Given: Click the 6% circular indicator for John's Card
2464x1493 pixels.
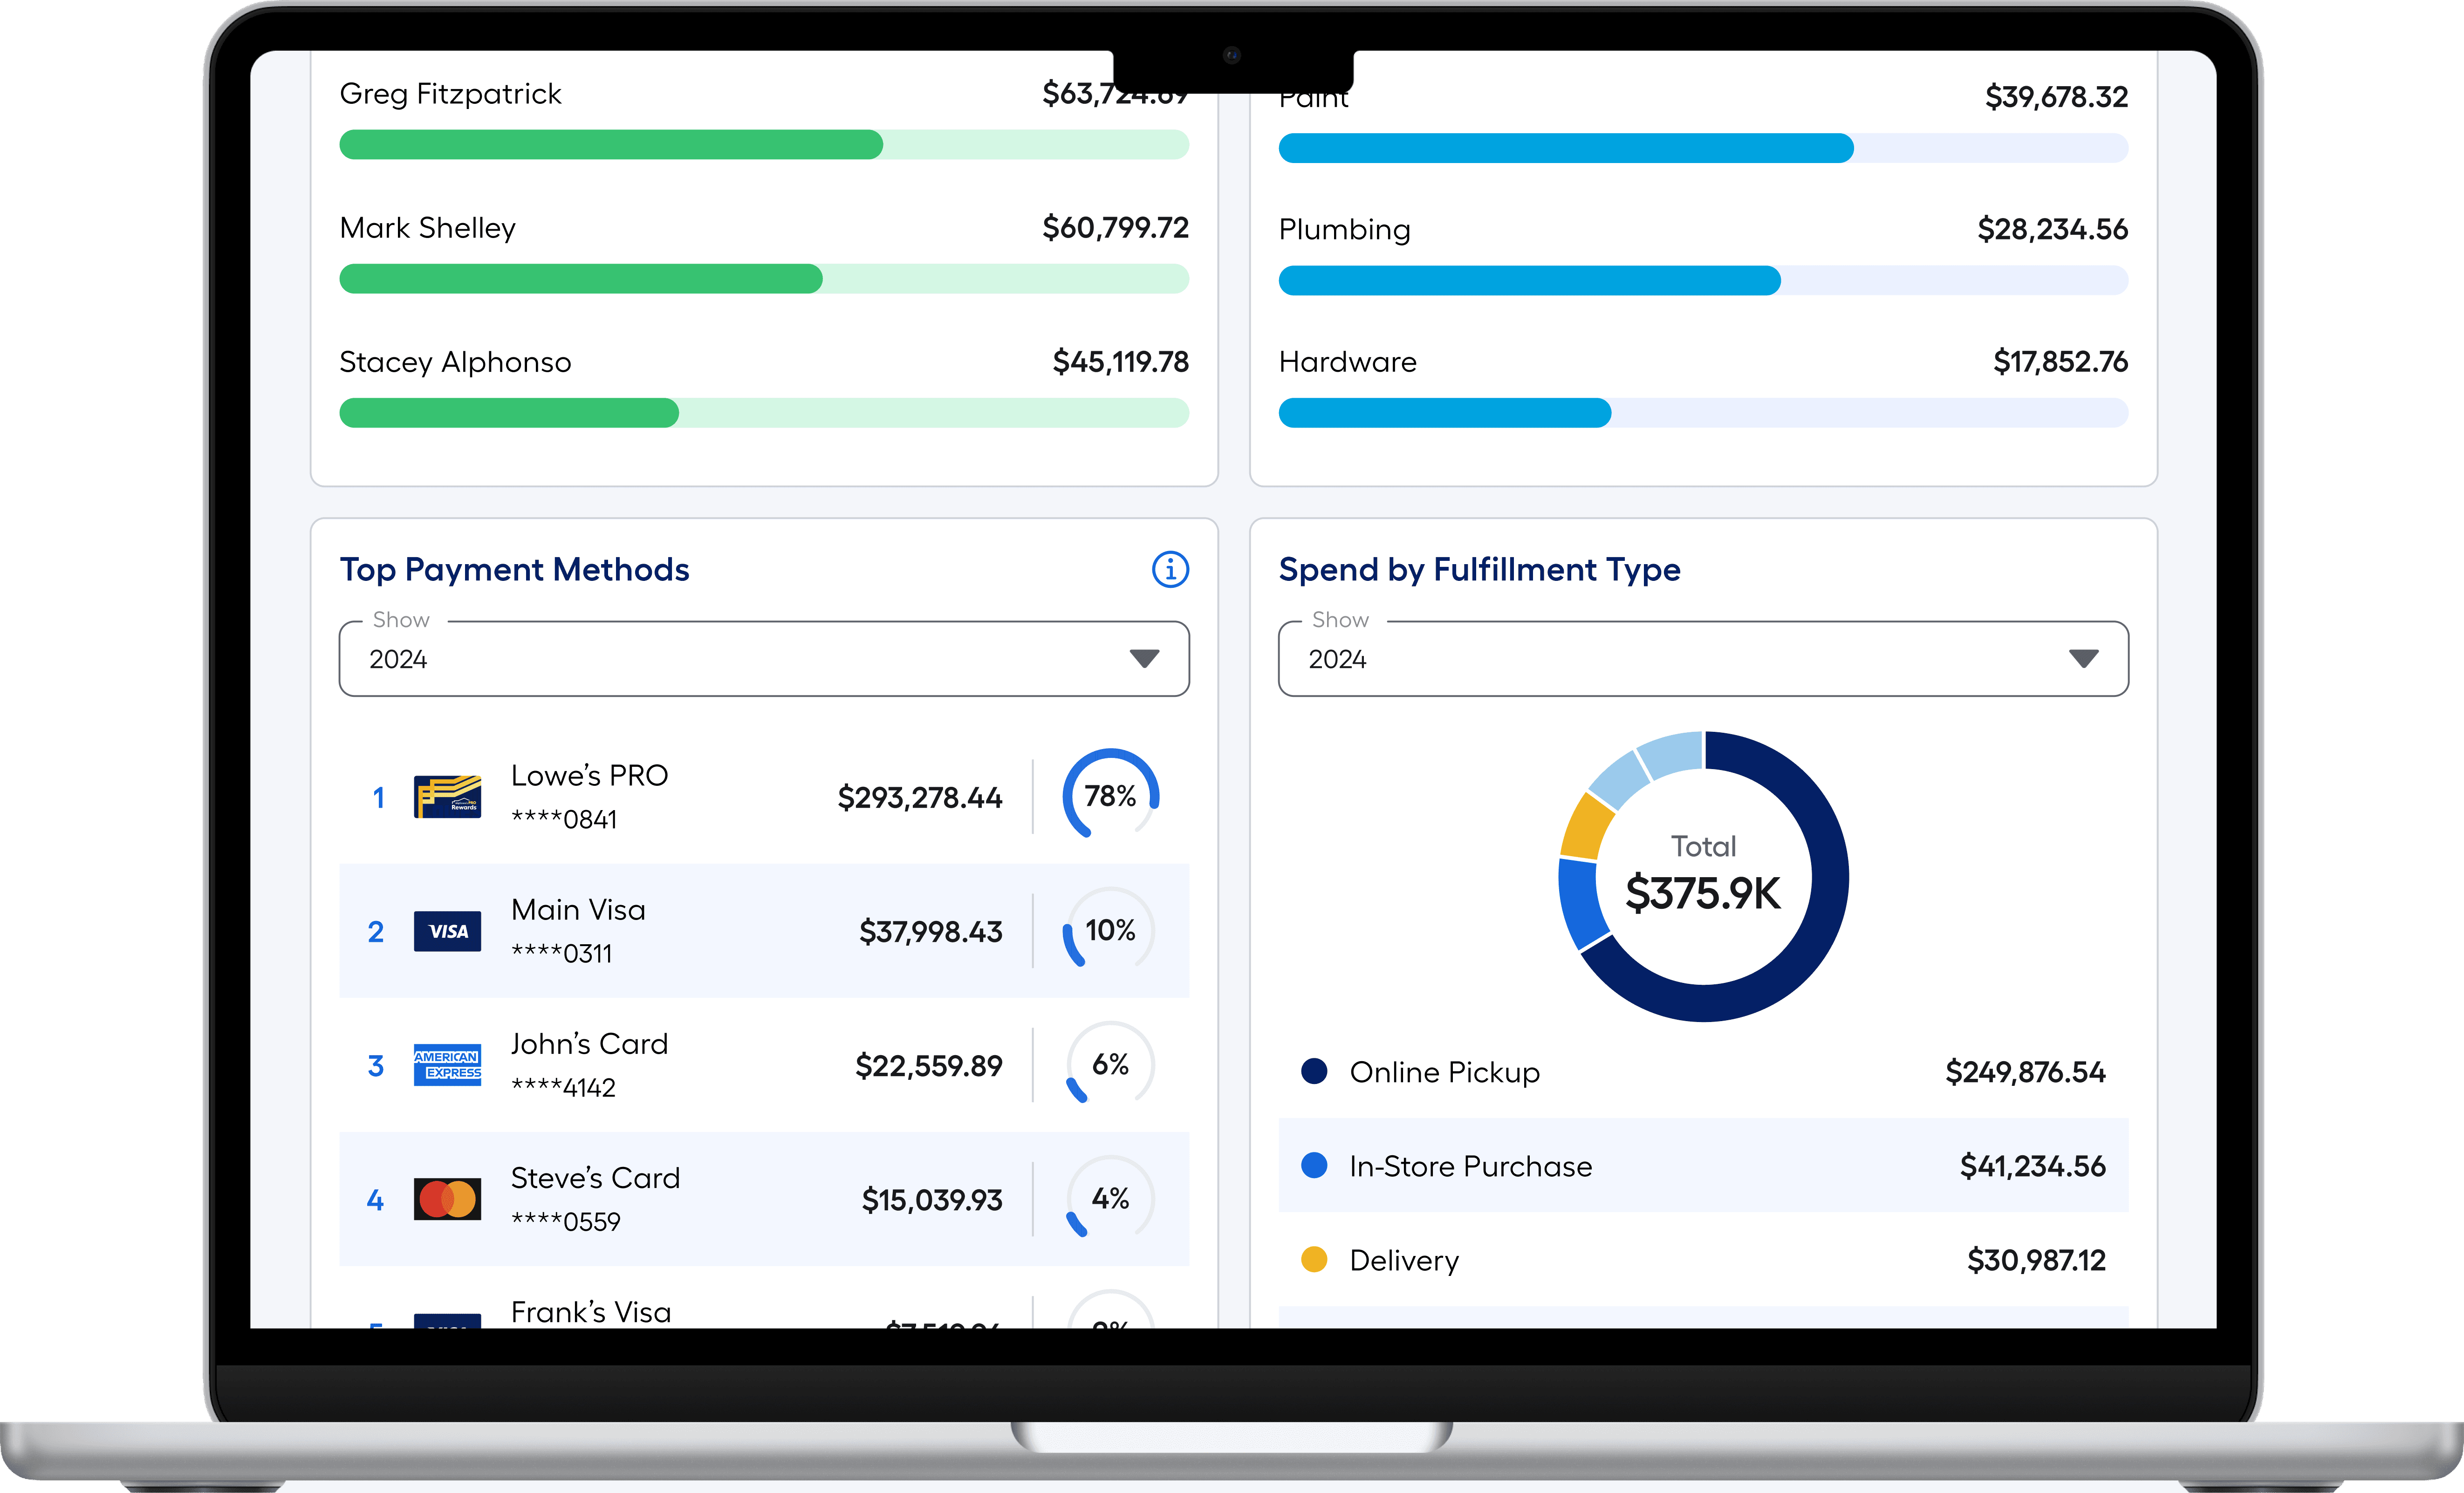Looking at the screenshot, I should [1110, 1064].
